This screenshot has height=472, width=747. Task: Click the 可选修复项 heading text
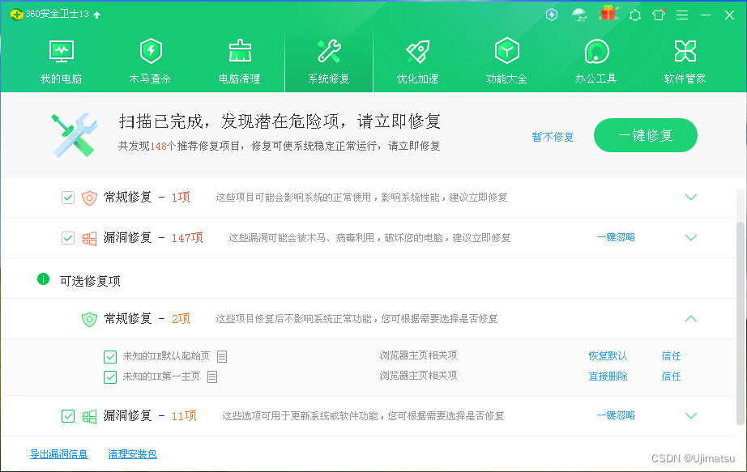(x=90, y=281)
